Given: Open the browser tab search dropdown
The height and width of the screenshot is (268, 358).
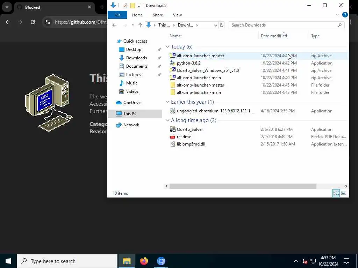Looking at the screenshot, I should pyautogui.click(x=7, y=7).
